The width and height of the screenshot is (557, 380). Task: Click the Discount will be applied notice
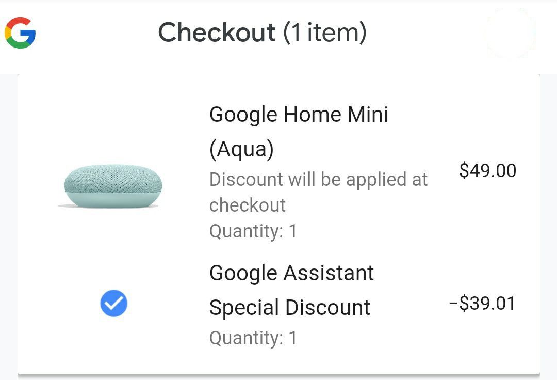(x=318, y=192)
